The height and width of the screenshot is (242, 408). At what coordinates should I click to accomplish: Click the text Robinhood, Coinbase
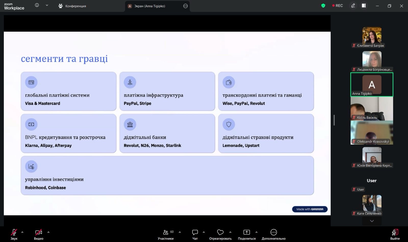pyautogui.click(x=45, y=188)
